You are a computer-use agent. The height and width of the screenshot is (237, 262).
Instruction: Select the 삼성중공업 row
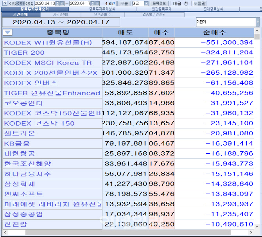(128, 214)
